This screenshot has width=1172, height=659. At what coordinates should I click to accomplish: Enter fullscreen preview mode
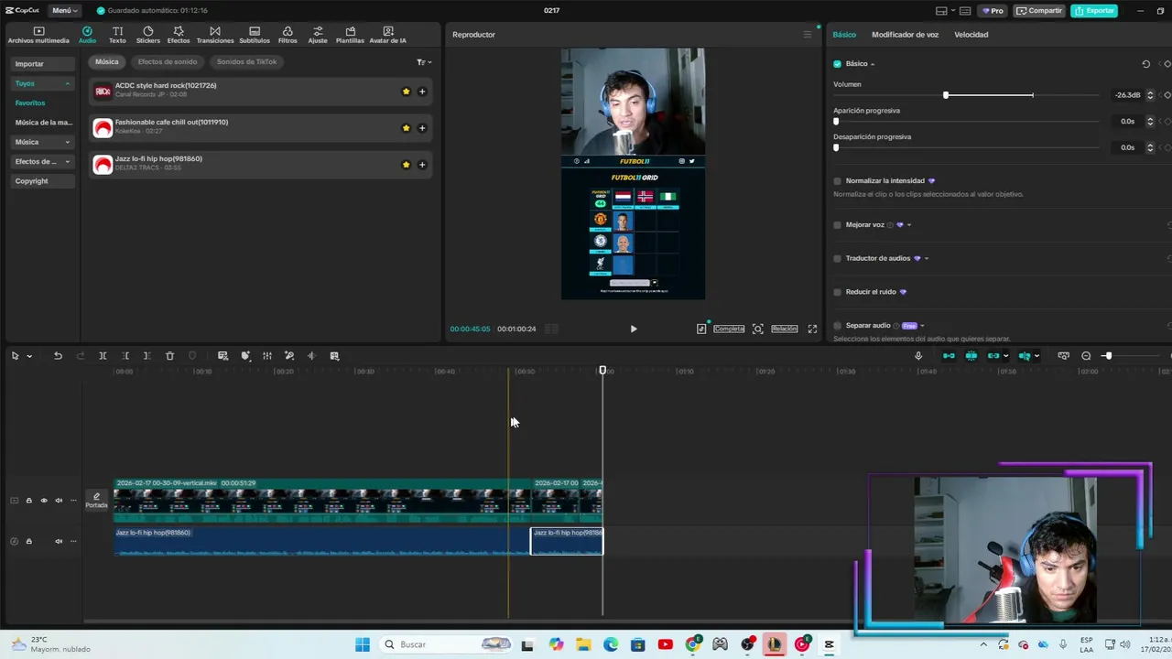tap(812, 329)
